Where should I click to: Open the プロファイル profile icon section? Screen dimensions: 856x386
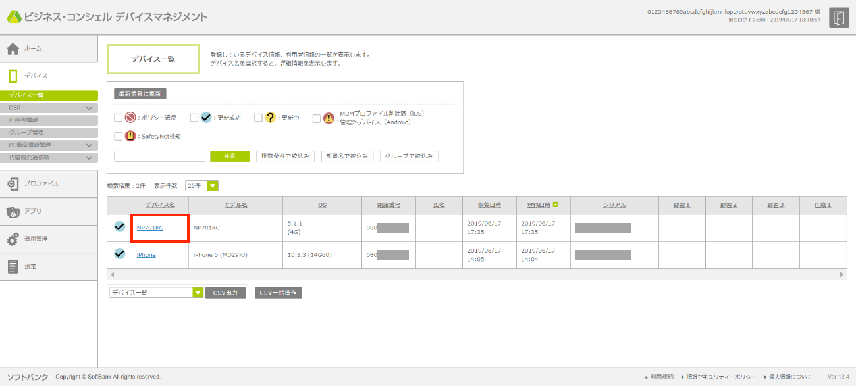(x=13, y=184)
